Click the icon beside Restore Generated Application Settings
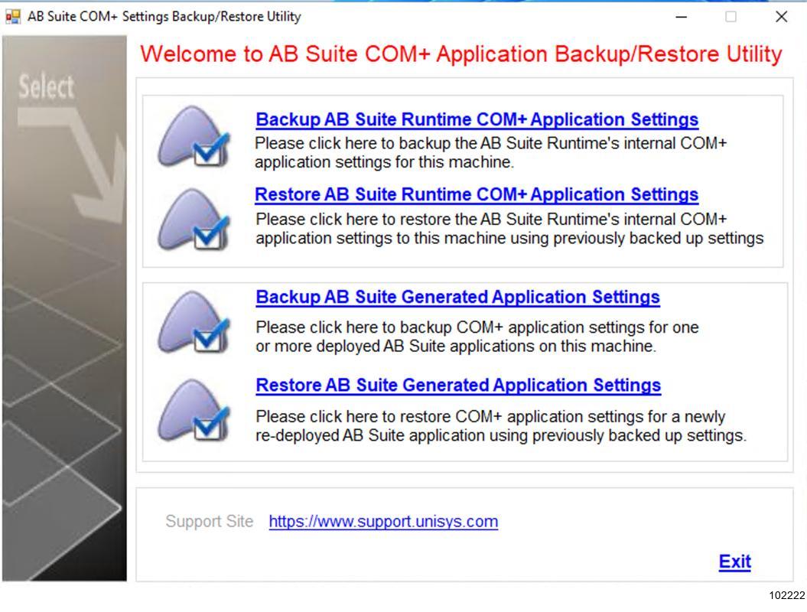 [194, 410]
